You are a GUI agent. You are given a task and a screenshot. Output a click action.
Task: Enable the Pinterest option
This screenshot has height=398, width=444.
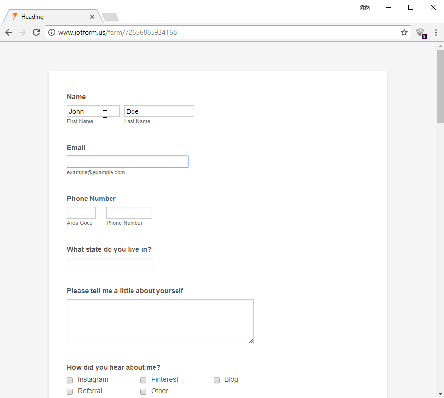pos(143,380)
